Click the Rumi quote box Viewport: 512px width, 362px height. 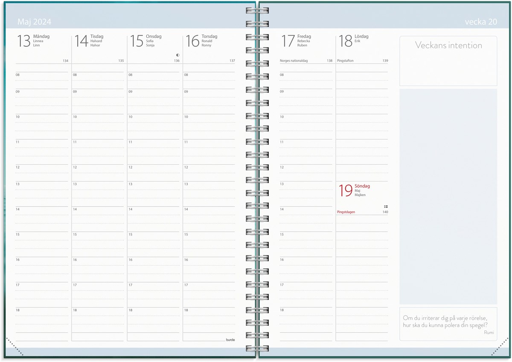pos(448,324)
